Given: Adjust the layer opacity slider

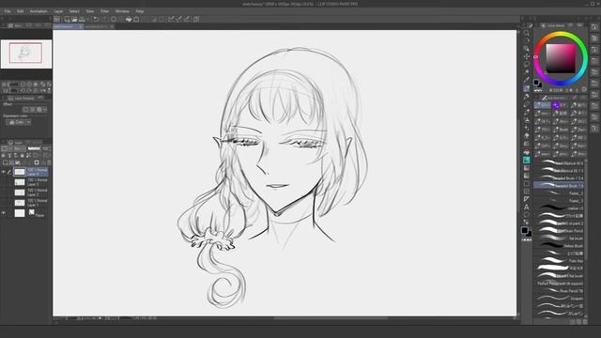Looking at the screenshot, I should pos(34,148).
